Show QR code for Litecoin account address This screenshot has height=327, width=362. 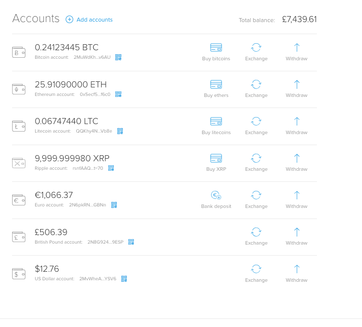coord(120,131)
